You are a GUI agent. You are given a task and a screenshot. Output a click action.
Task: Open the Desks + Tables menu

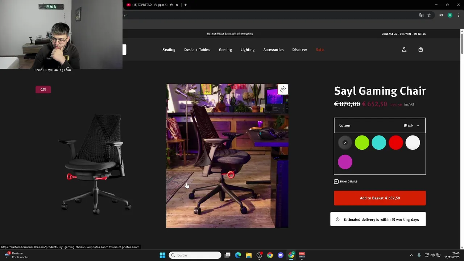(197, 50)
